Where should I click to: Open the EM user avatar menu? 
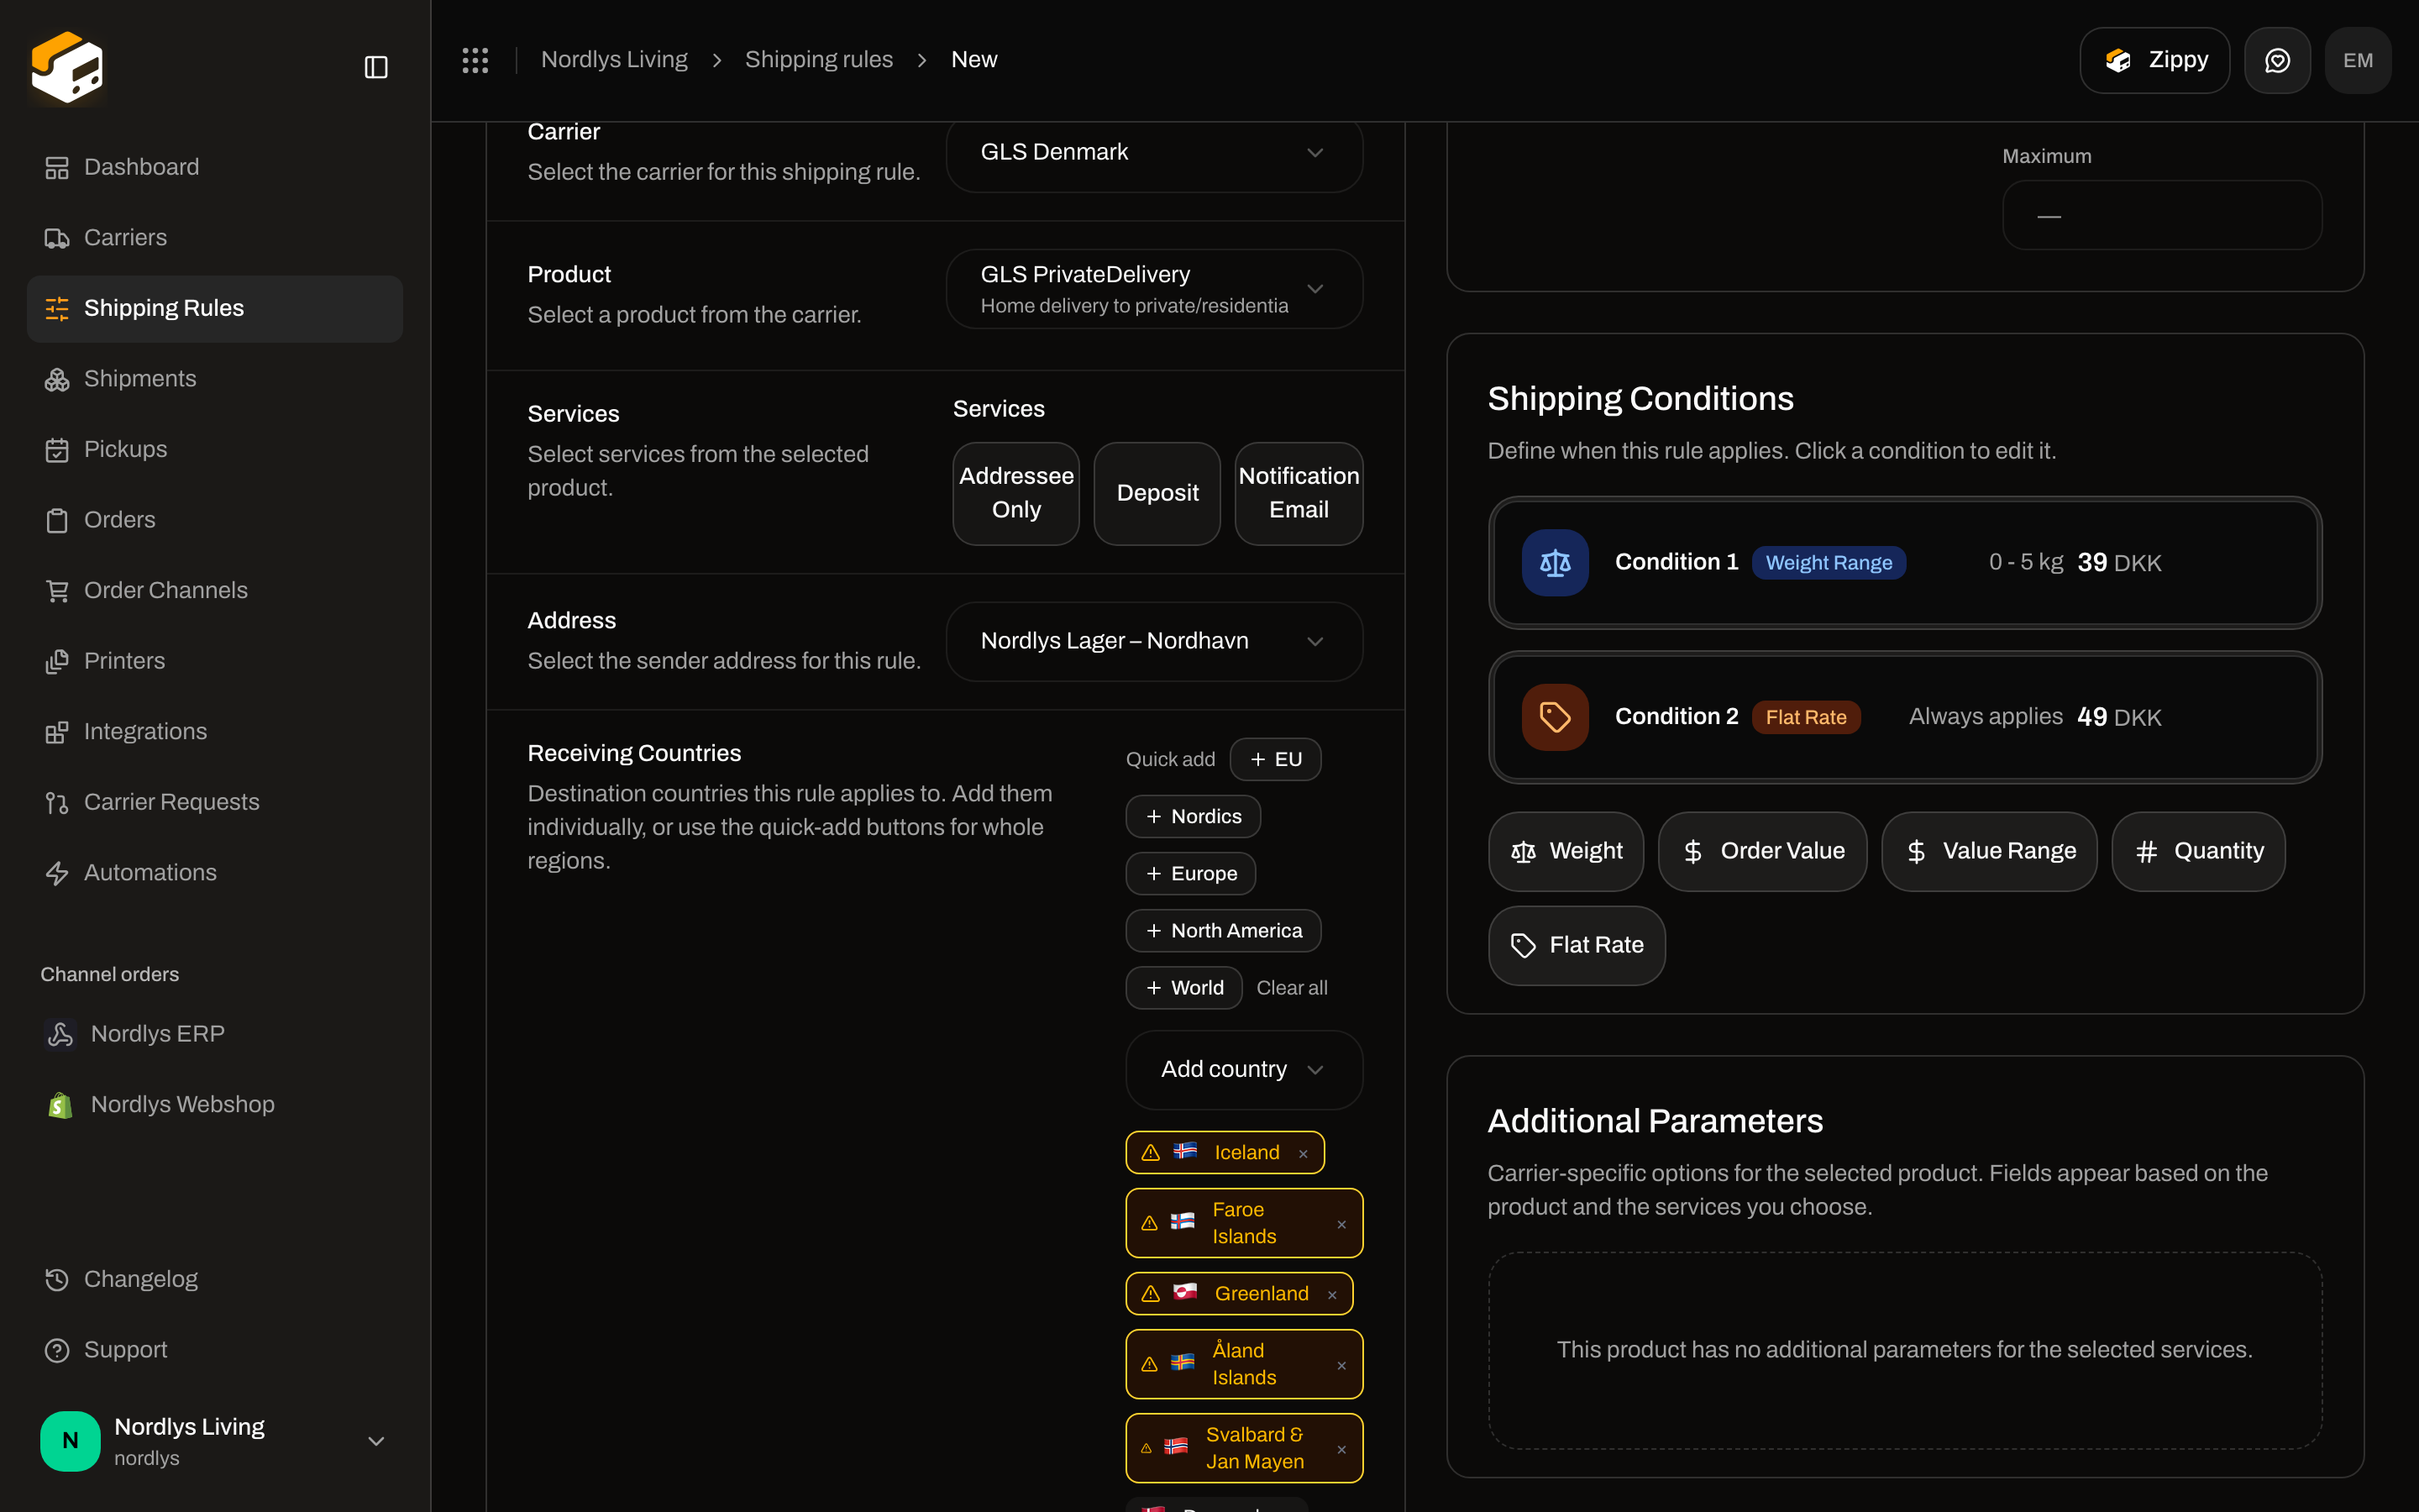(x=2358, y=60)
